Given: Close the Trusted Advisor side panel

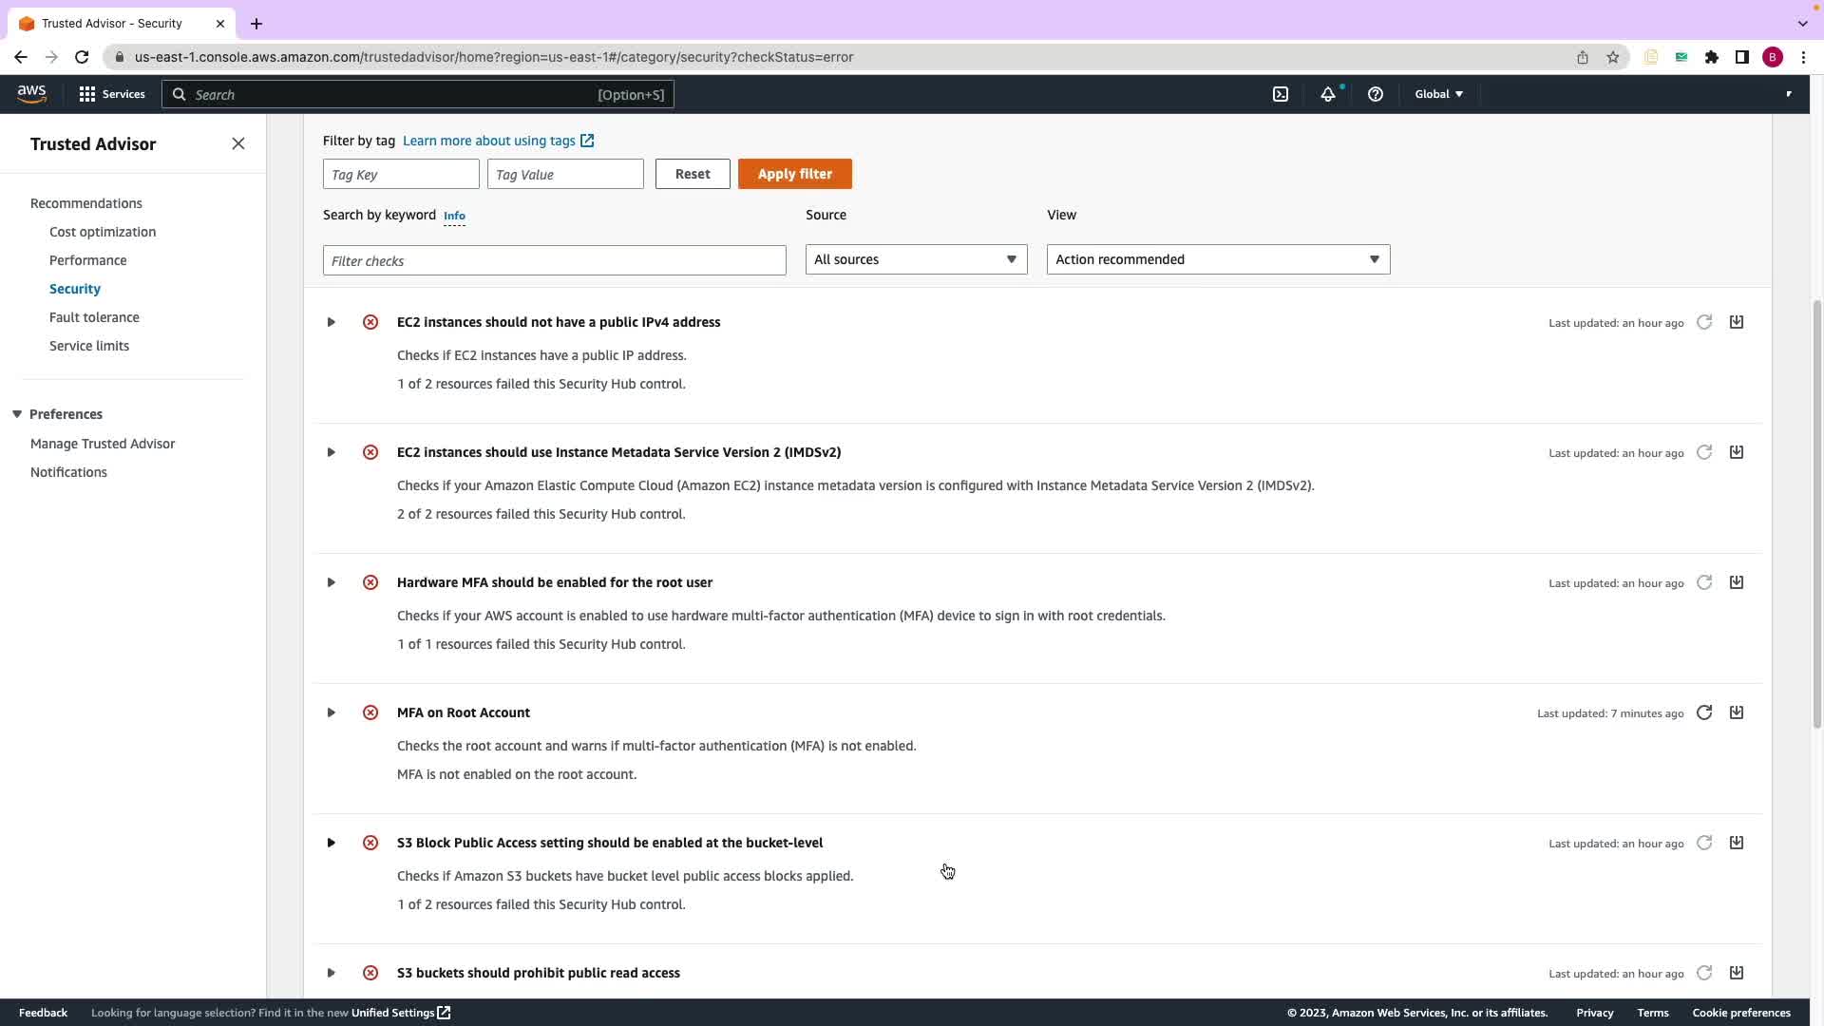Looking at the screenshot, I should [238, 143].
